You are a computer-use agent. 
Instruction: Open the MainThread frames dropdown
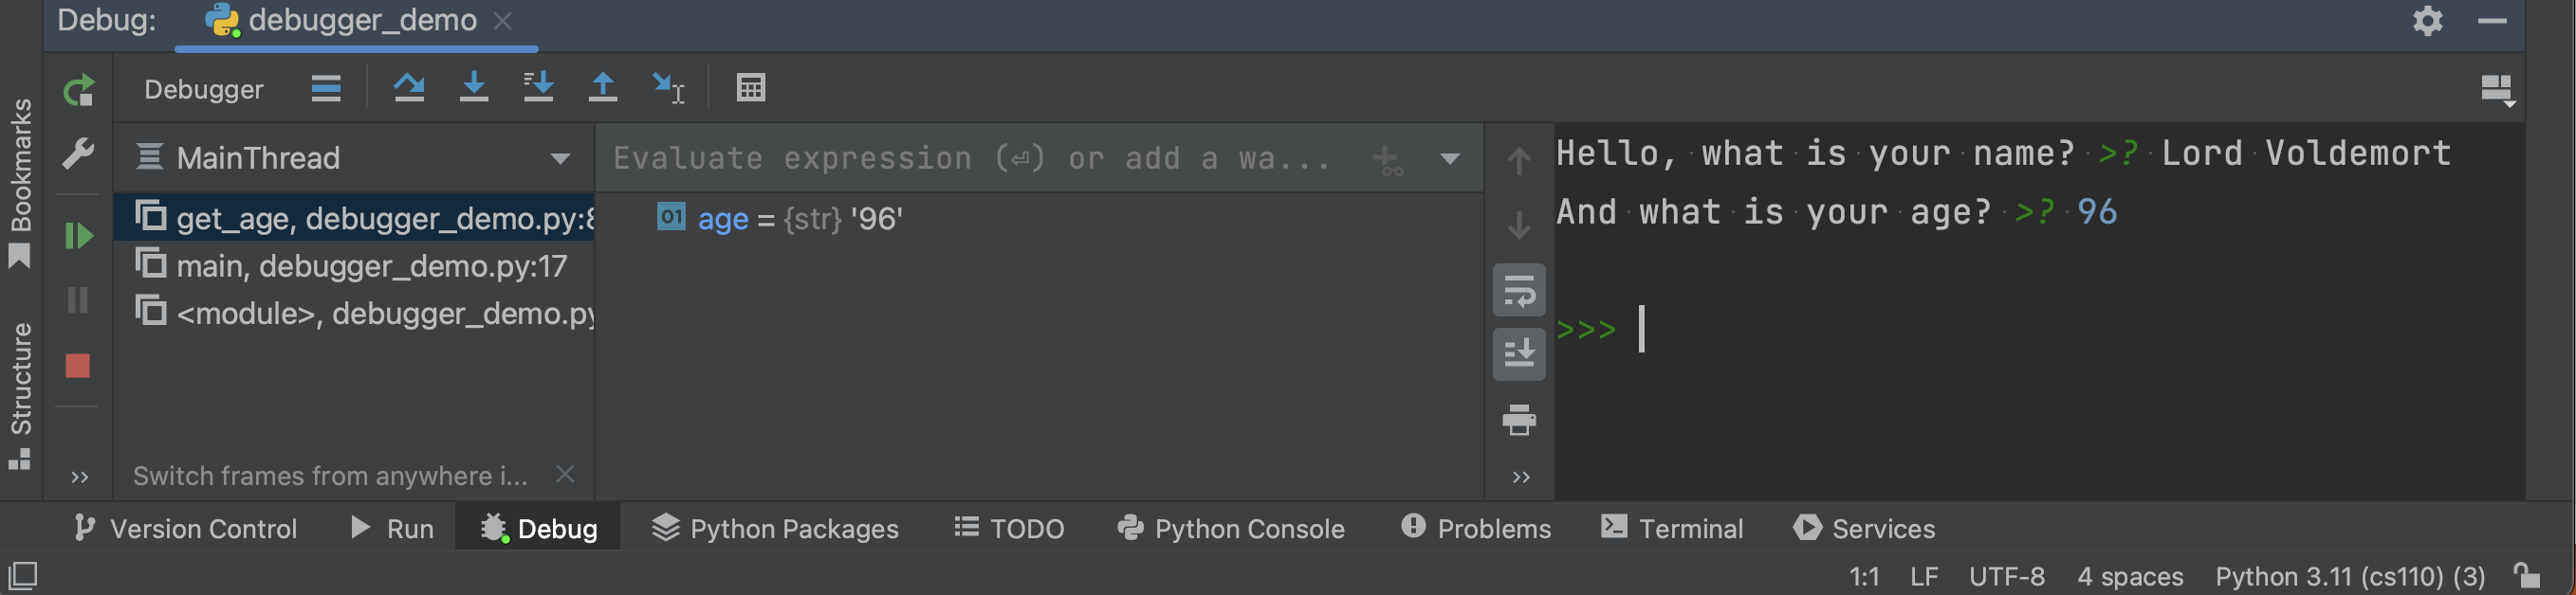coord(560,156)
